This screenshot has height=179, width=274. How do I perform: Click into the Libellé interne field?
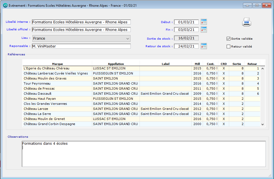(x=81, y=22)
